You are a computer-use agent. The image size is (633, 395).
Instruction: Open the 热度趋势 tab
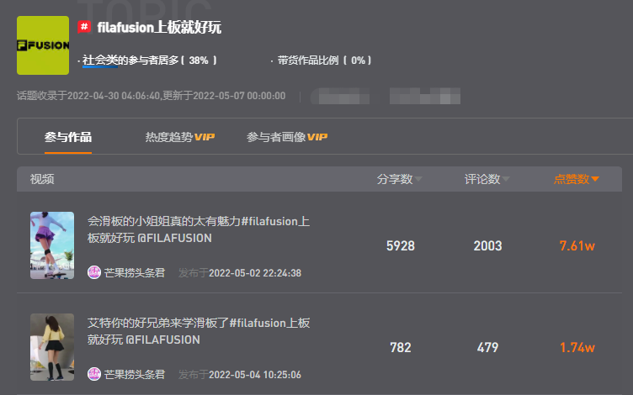coord(169,137)
